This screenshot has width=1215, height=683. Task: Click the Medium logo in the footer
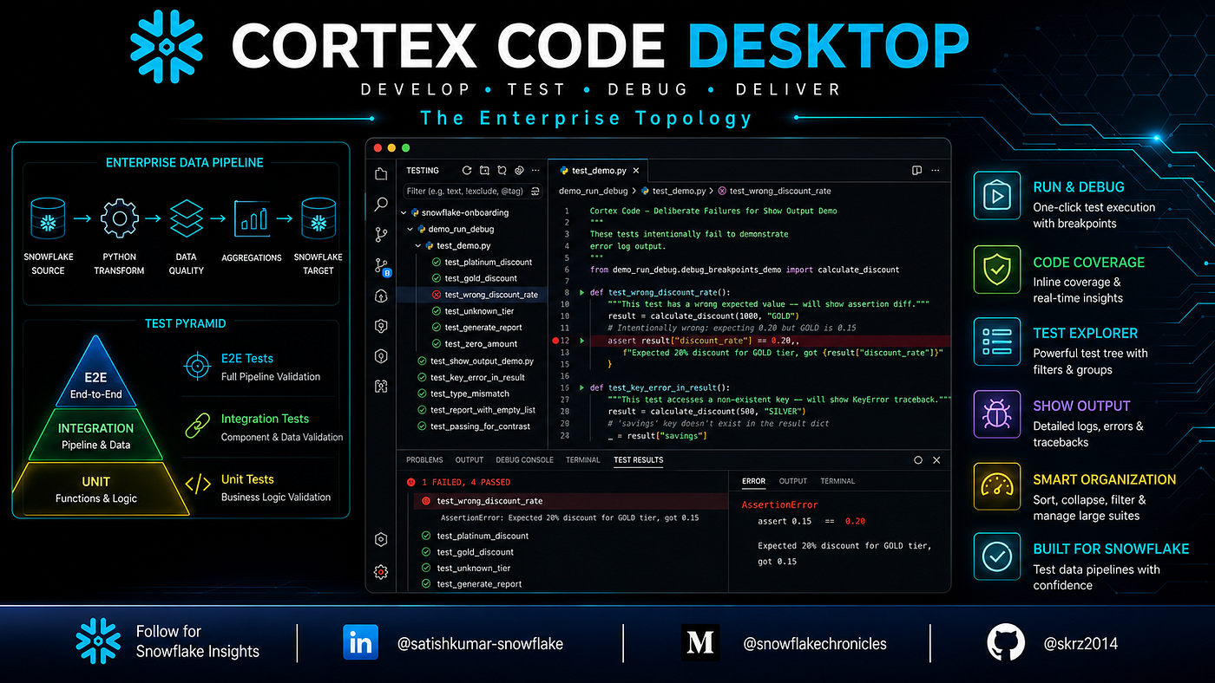(x=701, y=643)
